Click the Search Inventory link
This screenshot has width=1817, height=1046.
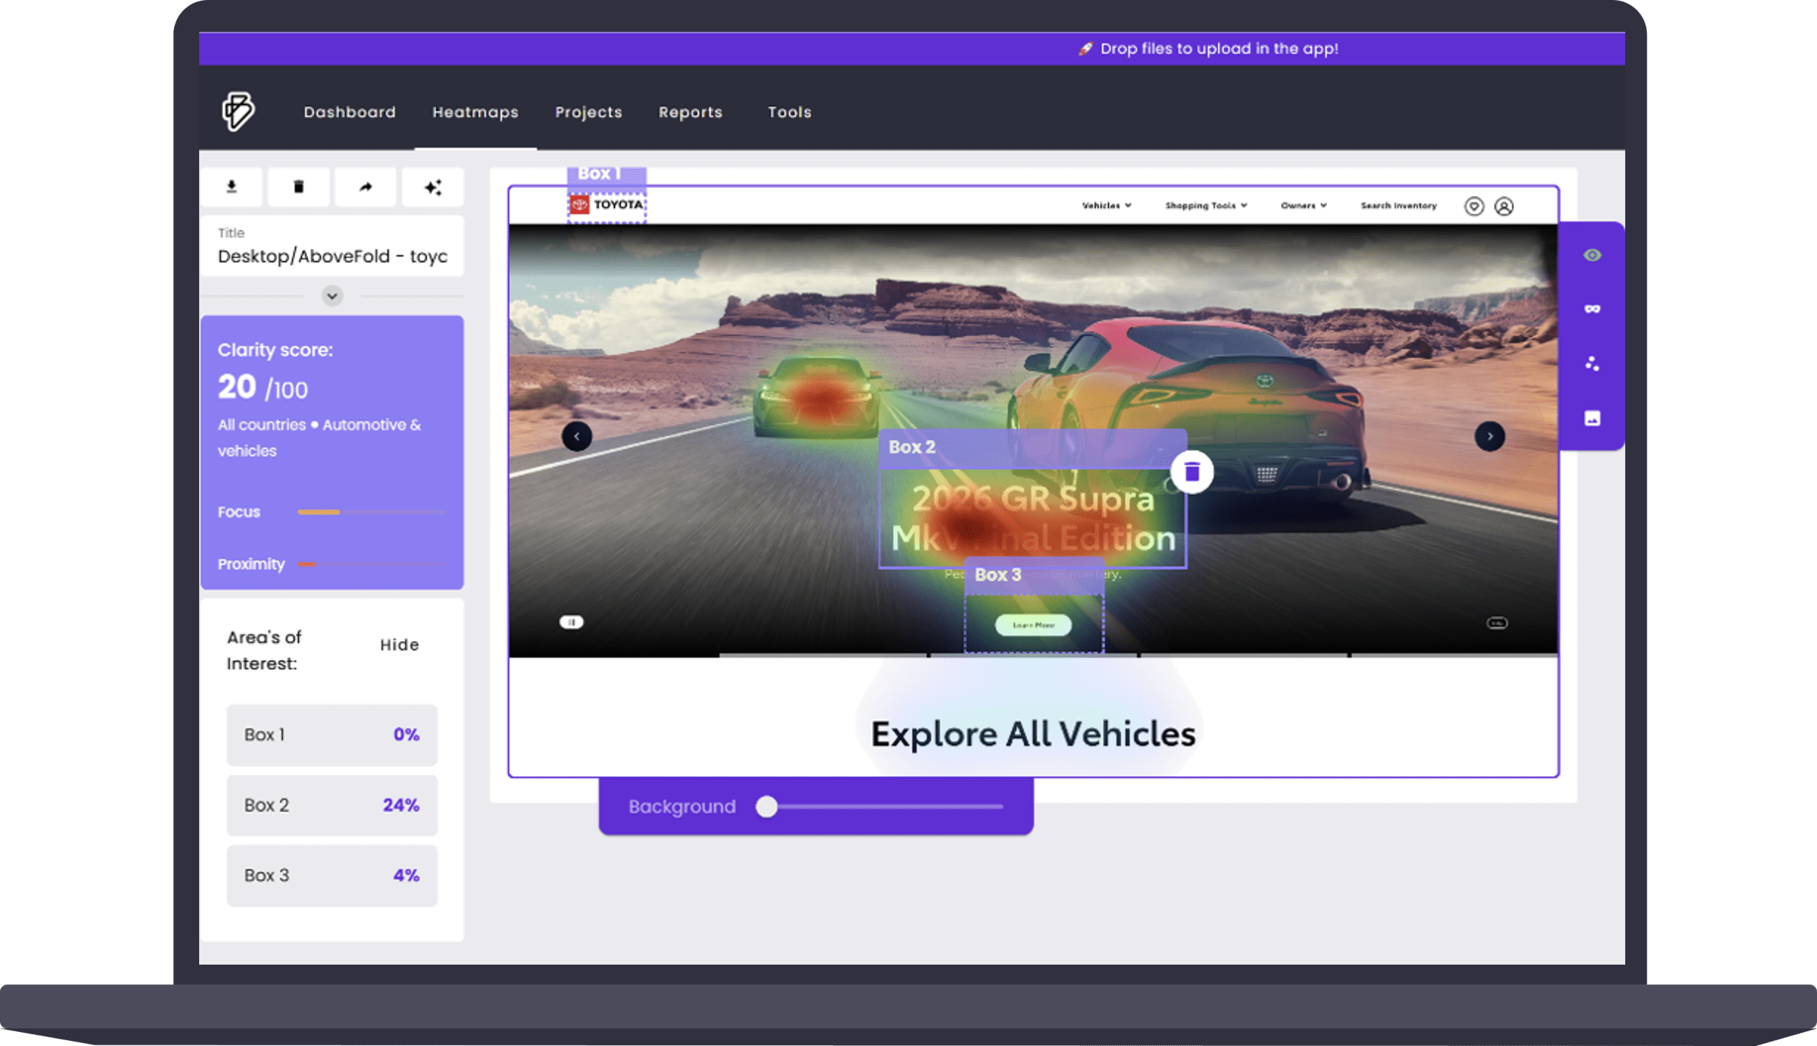coord(1398,206)
